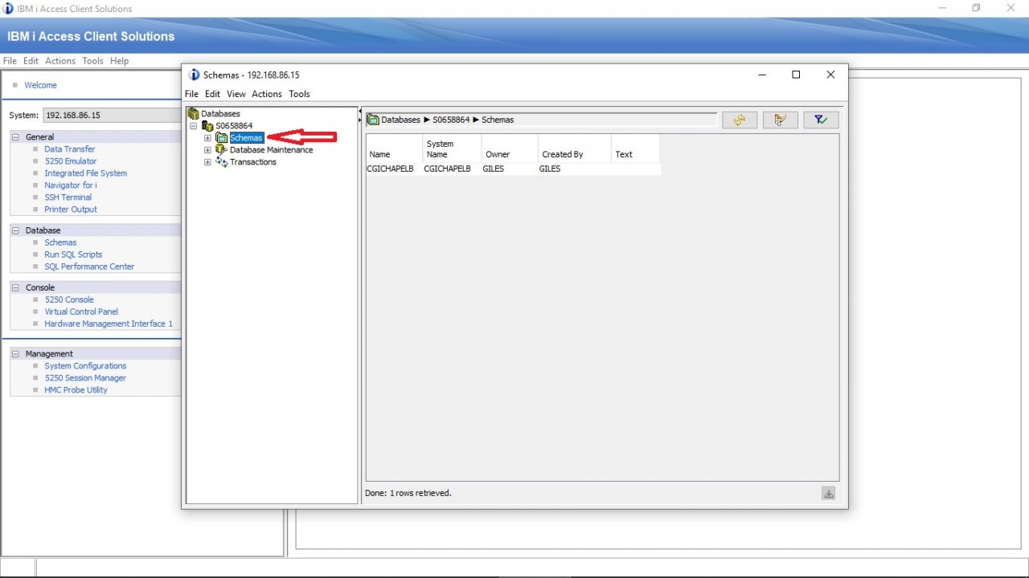Collapse the S0658864 database node
Screen dimensions: 1029x578
point(193,126)
